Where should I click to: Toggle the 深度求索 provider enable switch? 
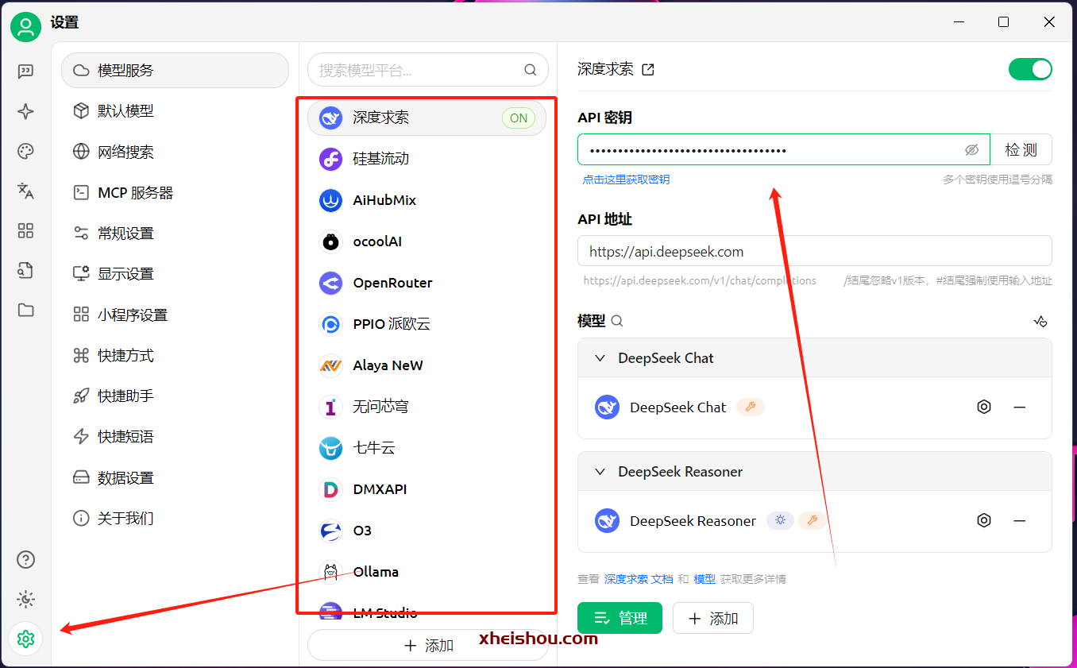pos(1030,69)
